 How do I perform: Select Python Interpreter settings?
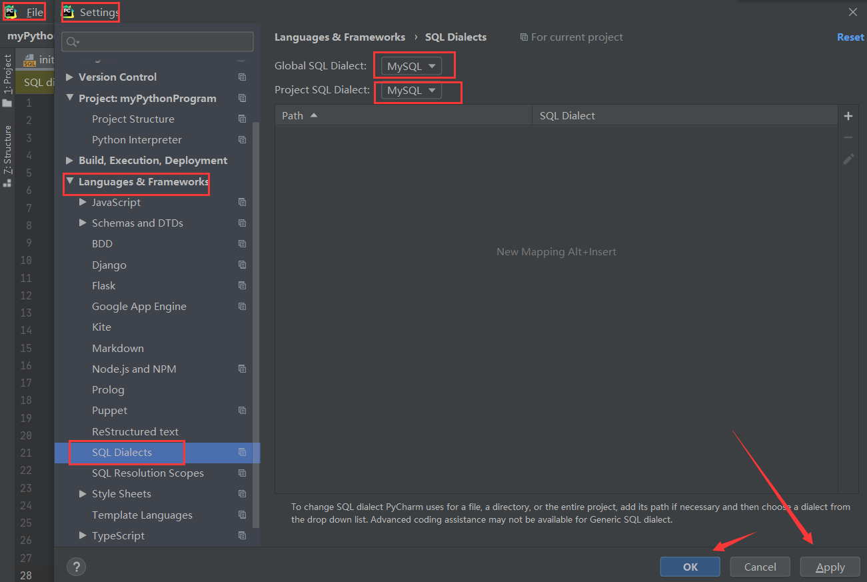(x=137, y=140)
